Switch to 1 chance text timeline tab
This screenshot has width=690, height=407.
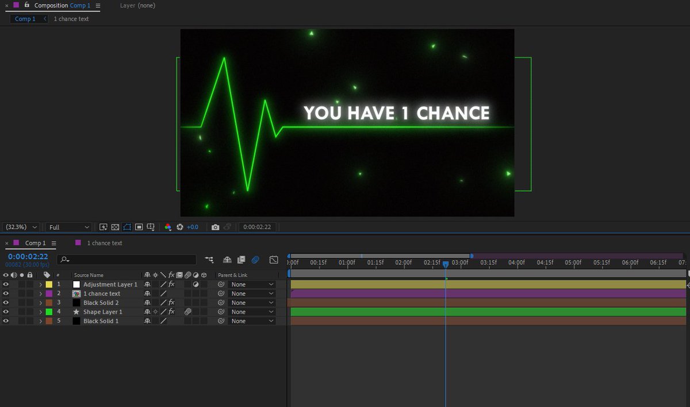[104, 243]
